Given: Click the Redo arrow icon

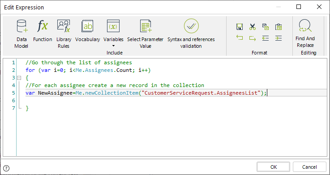Looking at the screenshot, I should point(253,38).
